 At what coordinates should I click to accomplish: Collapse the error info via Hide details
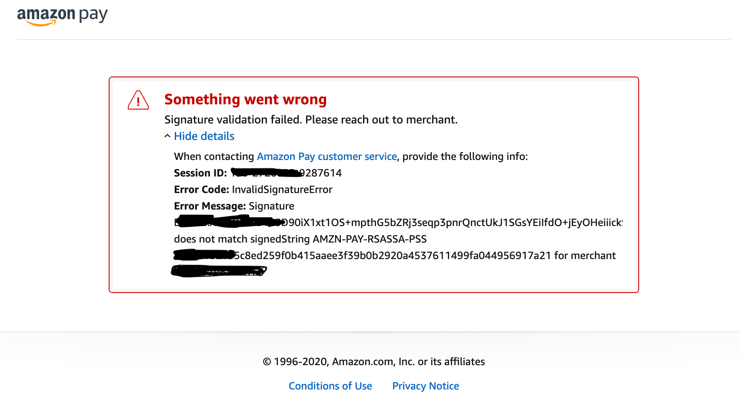point(204,136)
